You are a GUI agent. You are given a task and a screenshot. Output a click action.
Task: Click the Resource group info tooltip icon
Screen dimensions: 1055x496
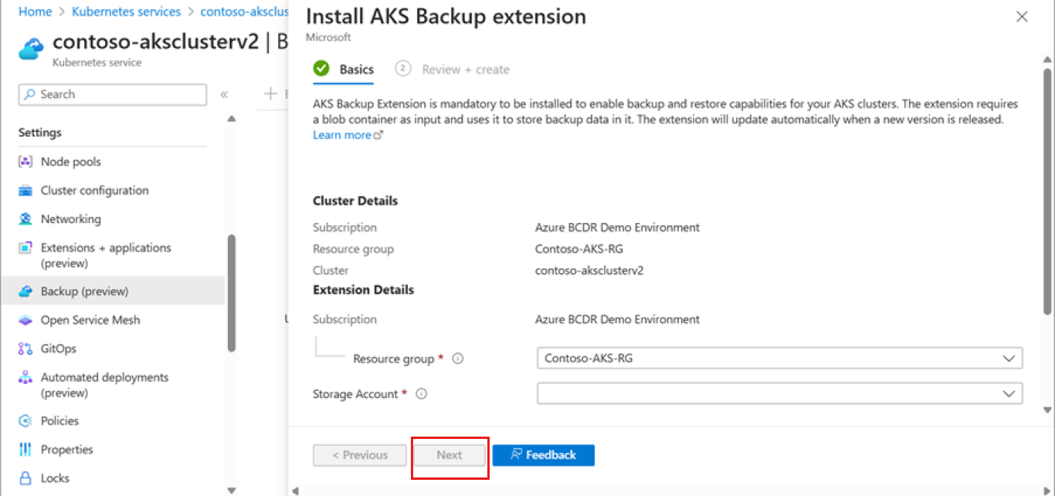pos(457,358)
